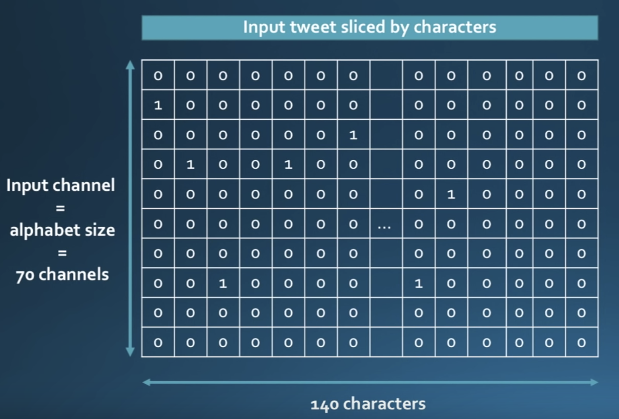Screen dimensions: 619x419
Task: Click the 1 in the third row
Action: (x=353, y=135)
